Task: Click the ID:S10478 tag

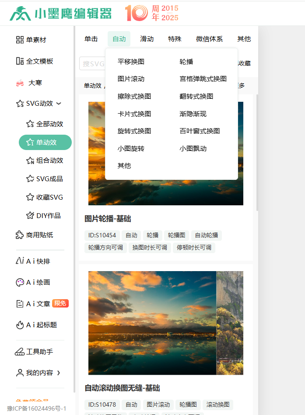Action: tap(102, 404)
